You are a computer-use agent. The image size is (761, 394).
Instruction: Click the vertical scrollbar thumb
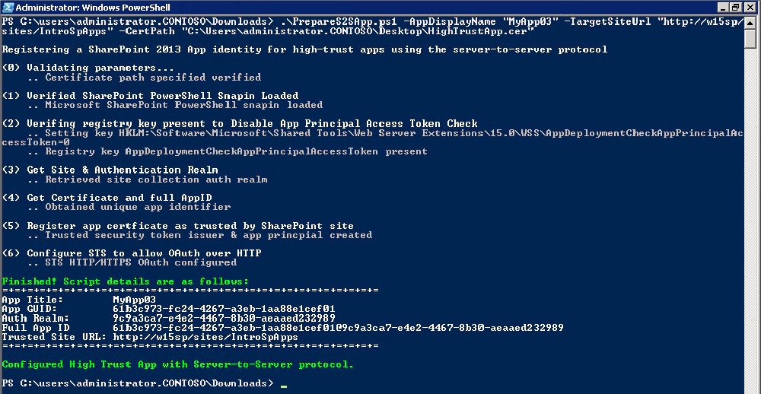pyautogui.click(x=750, y=39)
